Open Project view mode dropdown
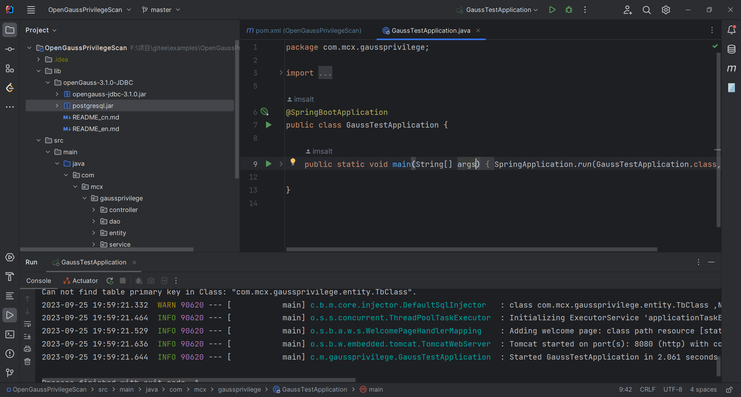Viewport: 741px width, 397px height. point(41,30)
